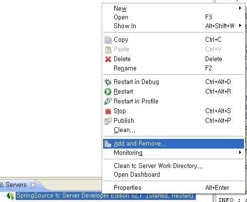The image size is (247, 202).
Task: Choose Rename from the context menu
Action: (174, 68)
